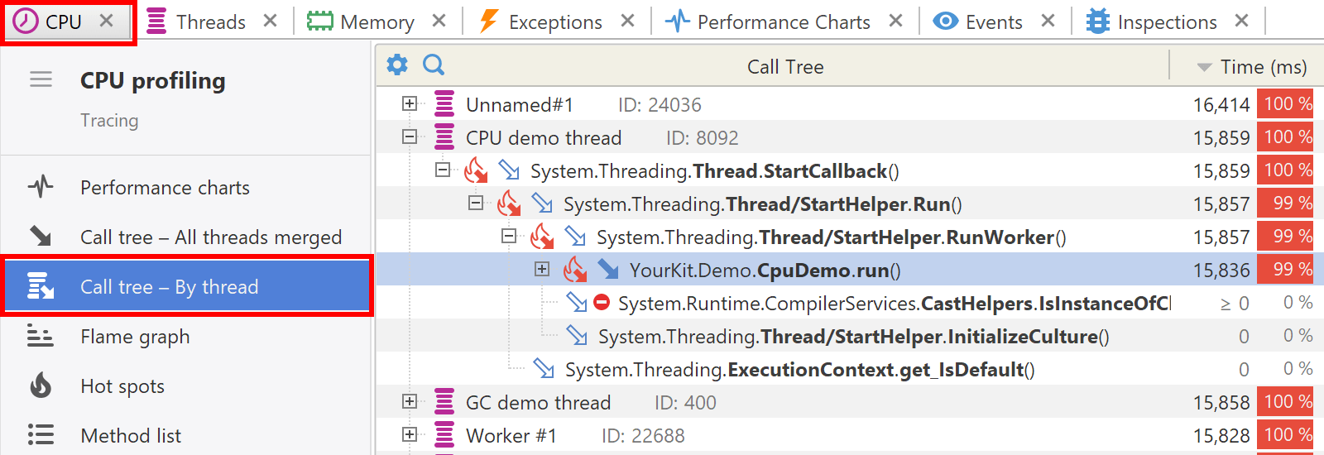Select the Worker #1 thread row
Image resolution: width=1324 pixels, height=455 pixels.
850,435
